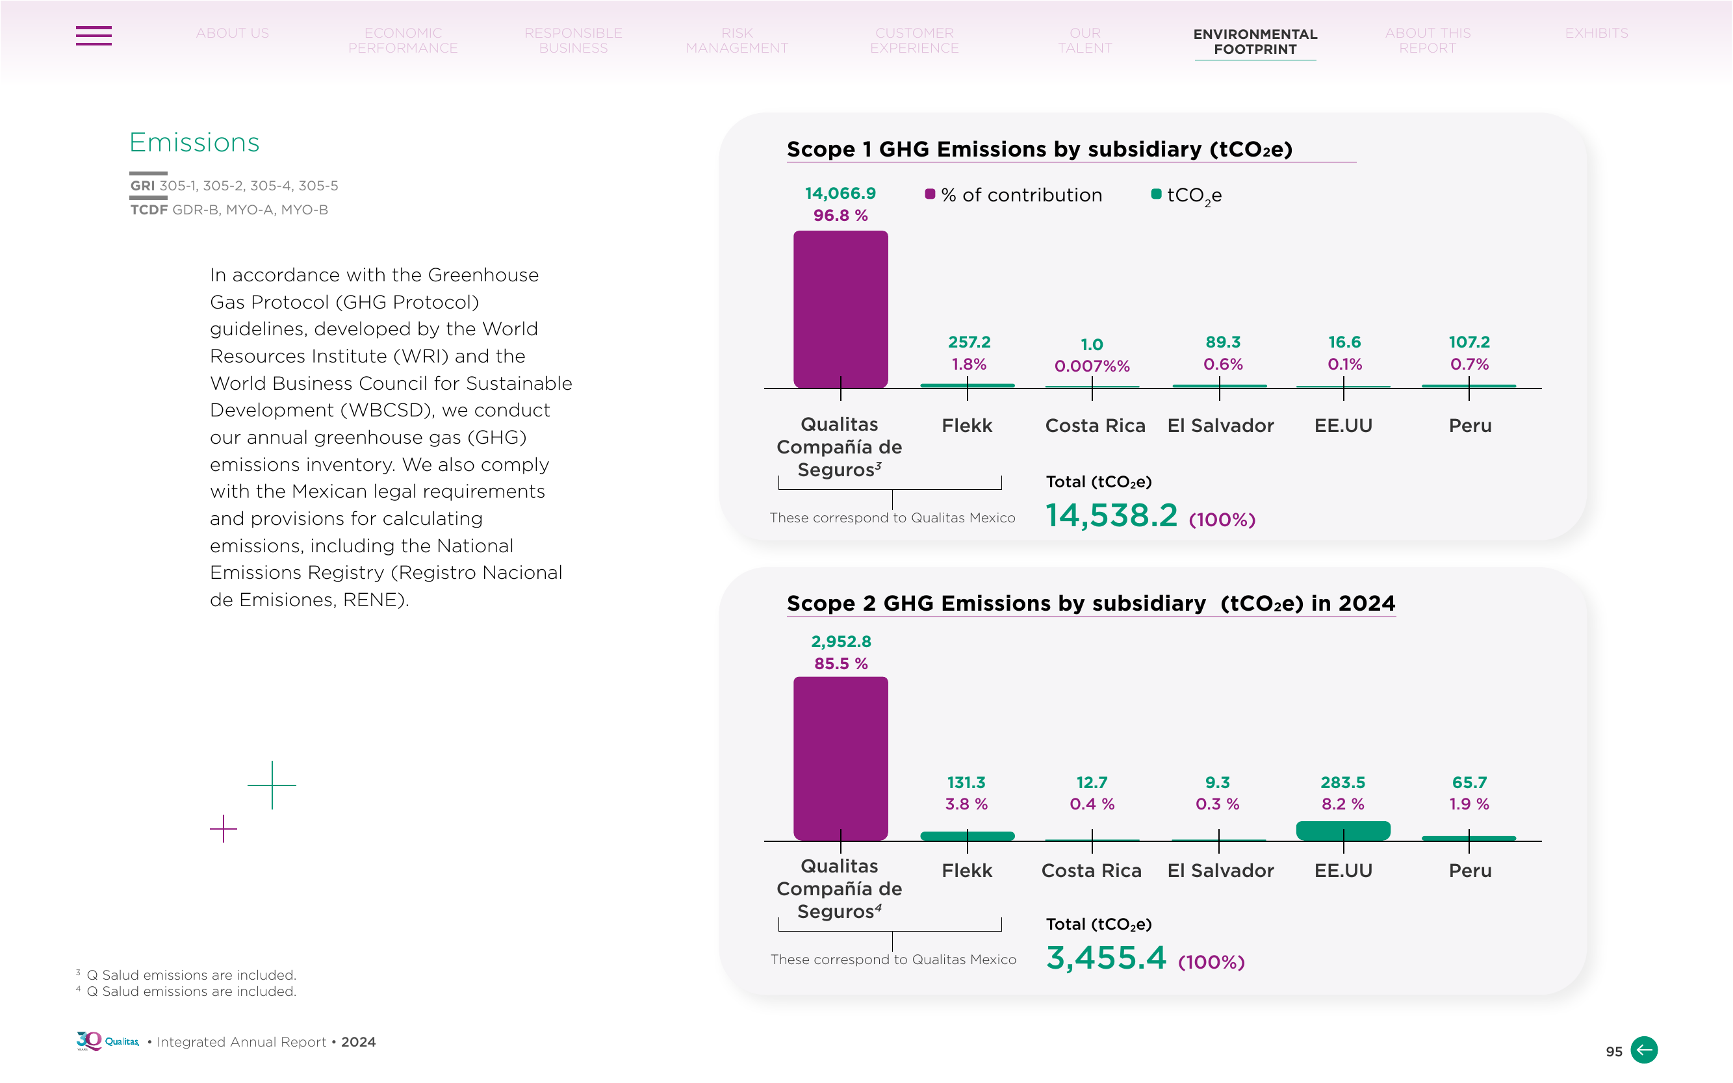Click the 14,066.9 value label
1733x1083 pixels.
click(x=840, y=194)
